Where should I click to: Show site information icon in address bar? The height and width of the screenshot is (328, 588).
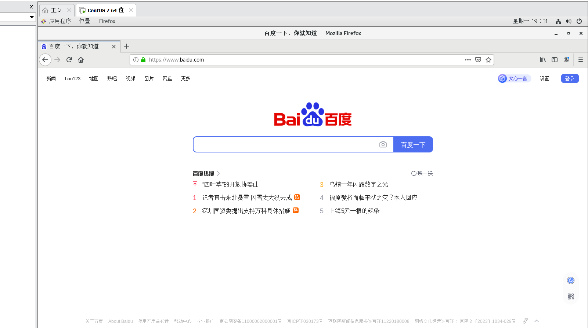tap(136, 60)
